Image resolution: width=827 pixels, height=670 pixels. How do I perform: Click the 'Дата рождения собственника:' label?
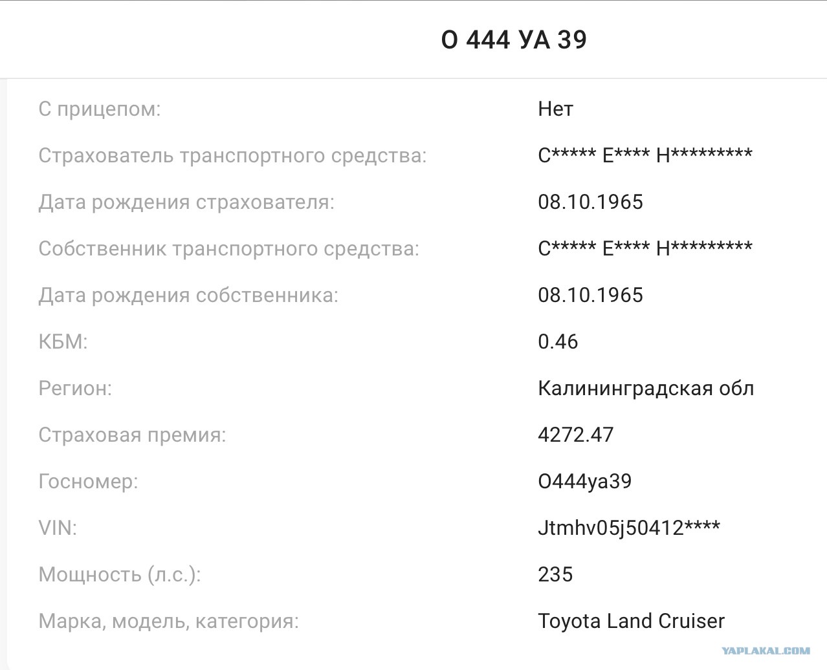188,296
